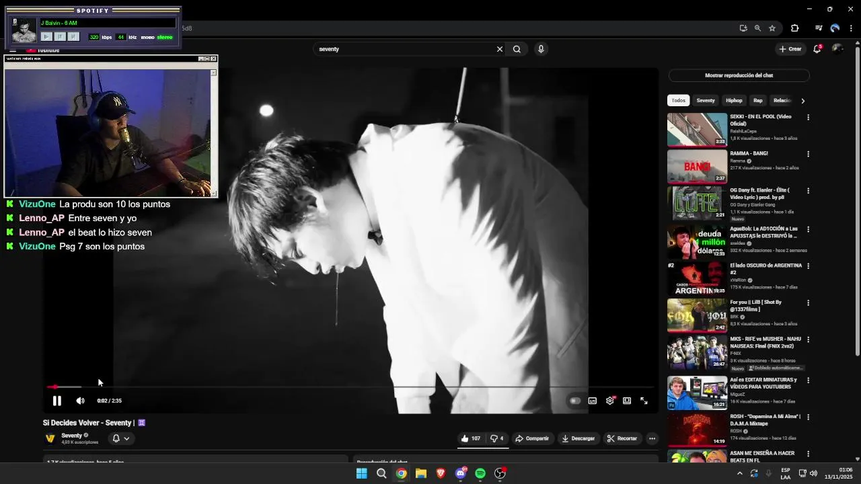Share the video via Compartir
861x484 pixels.
pos(532,438)
